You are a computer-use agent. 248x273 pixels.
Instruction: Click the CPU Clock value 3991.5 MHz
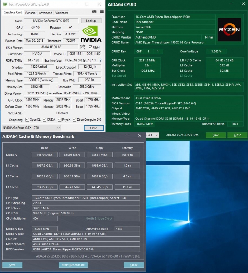point(86,208)
